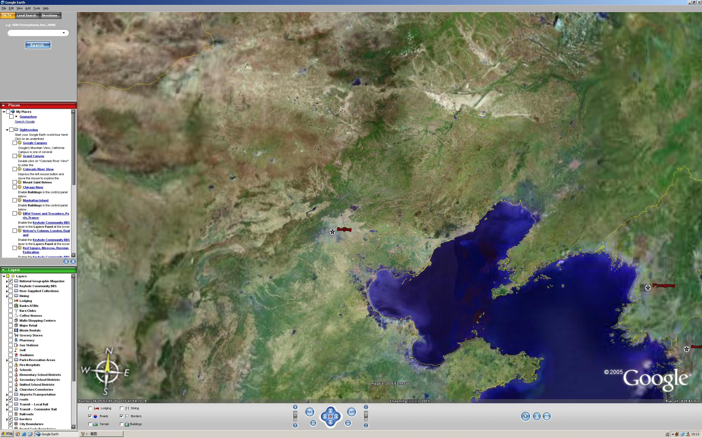Click the email envelope icon

547,416
